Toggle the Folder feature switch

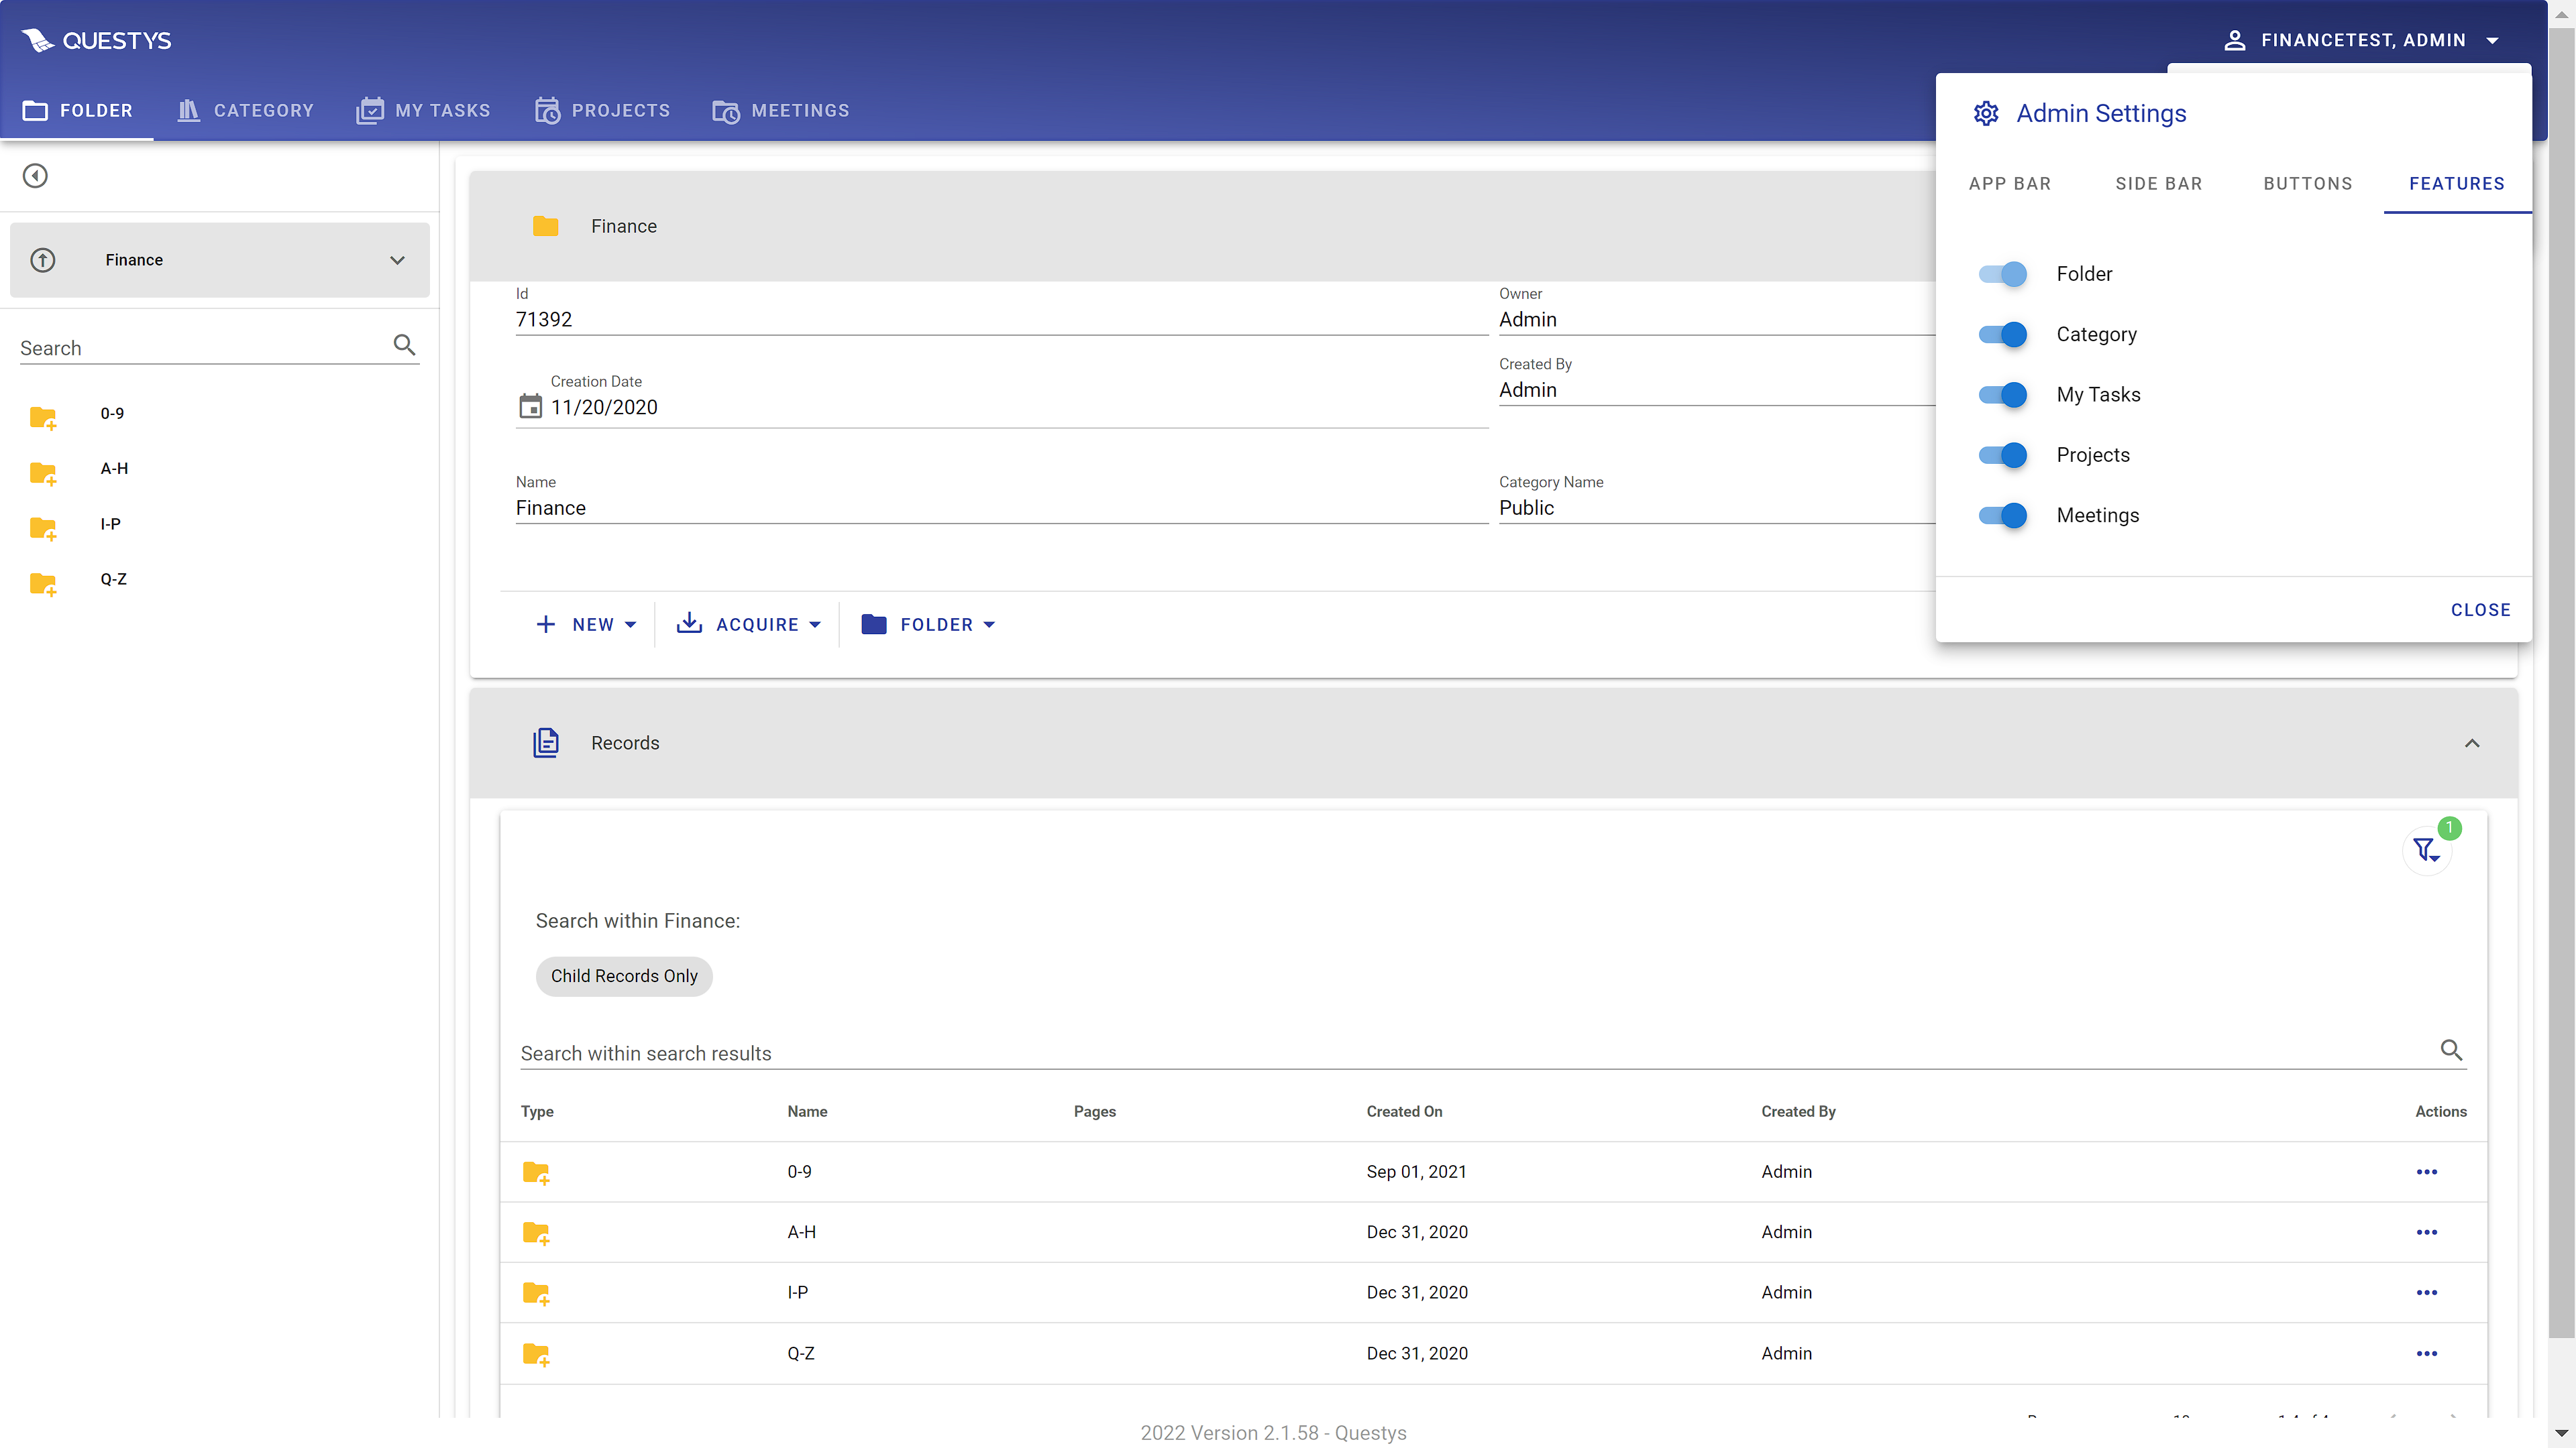point(2002,274)
